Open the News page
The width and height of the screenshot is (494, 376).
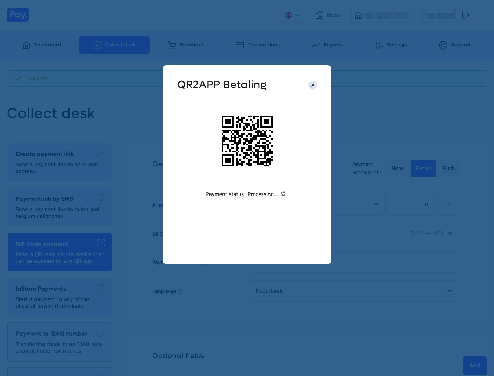tap(328, 15)
